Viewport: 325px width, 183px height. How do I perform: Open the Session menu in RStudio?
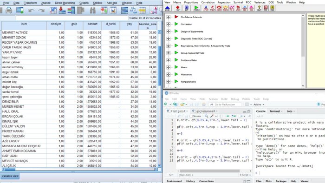coord(213,99)
